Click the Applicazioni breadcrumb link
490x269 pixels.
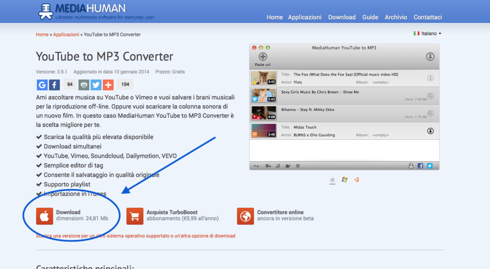66,34
